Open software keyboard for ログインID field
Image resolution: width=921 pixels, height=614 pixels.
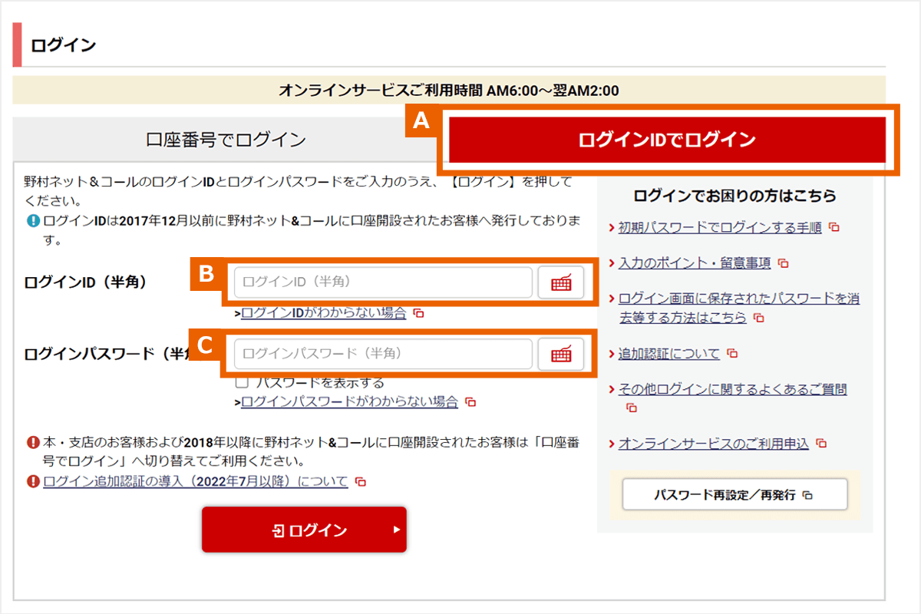click(x=561, y=282)
